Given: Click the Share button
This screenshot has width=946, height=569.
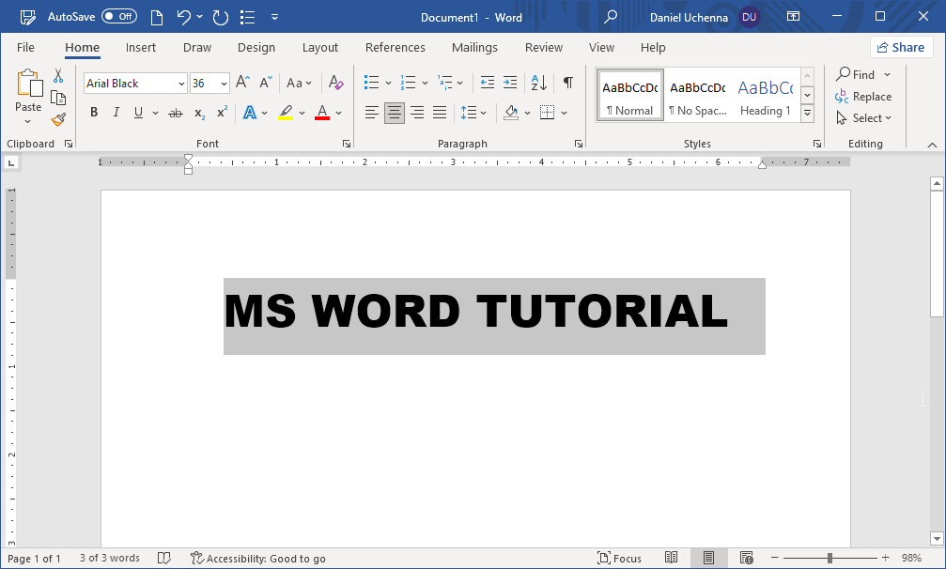Looking at the screenshot, I should 900,47.
